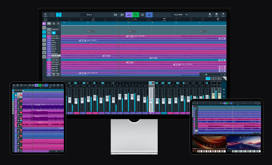
Task: Open the 118.0 BPM tempo field
Action: point(177,15)
